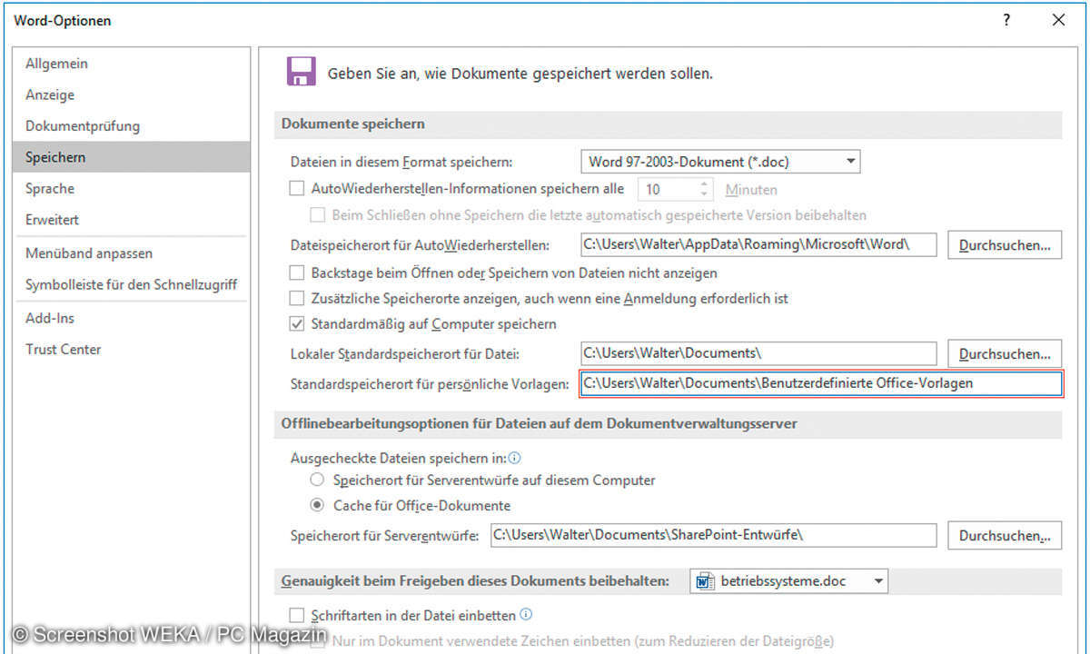Enable AutoWiederherstellen-Informationen speichern checkbox
Viewport: 1090px width, 654px height.
296,189
